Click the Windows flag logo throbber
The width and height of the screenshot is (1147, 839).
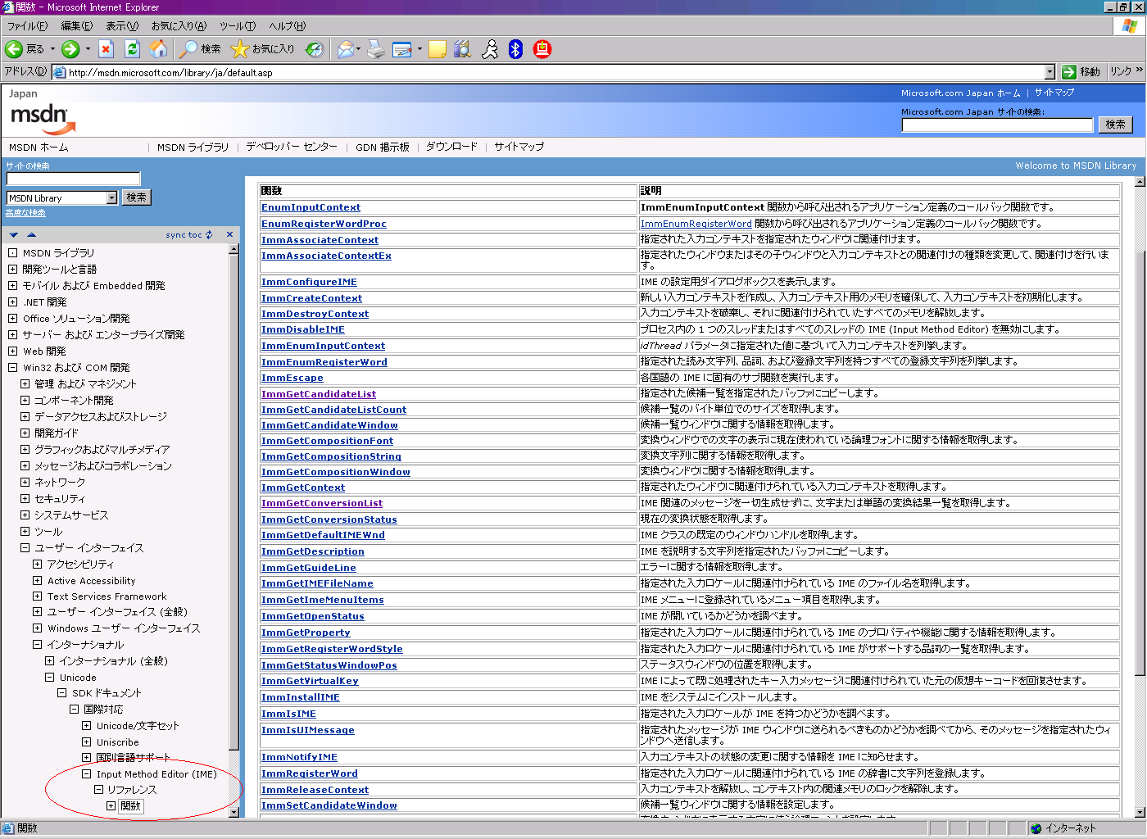[x=1130, y=26]
